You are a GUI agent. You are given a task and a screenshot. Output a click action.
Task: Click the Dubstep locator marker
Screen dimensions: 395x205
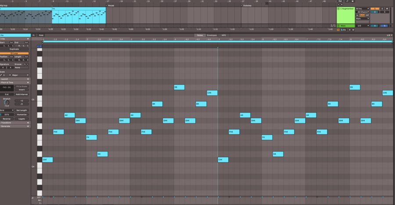(x=246, y=6)
